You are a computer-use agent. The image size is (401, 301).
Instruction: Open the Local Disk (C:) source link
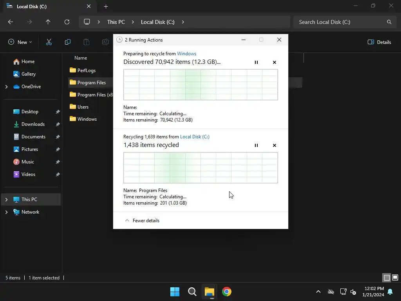click(x=195, y=137)
